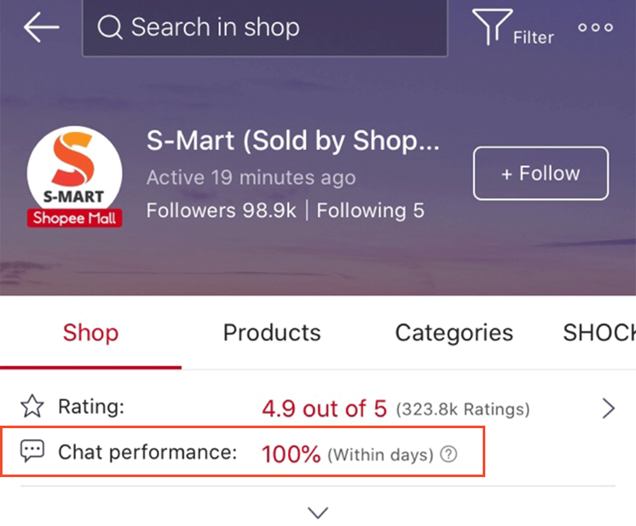Click the Following 5 count

tap(370, 210)
